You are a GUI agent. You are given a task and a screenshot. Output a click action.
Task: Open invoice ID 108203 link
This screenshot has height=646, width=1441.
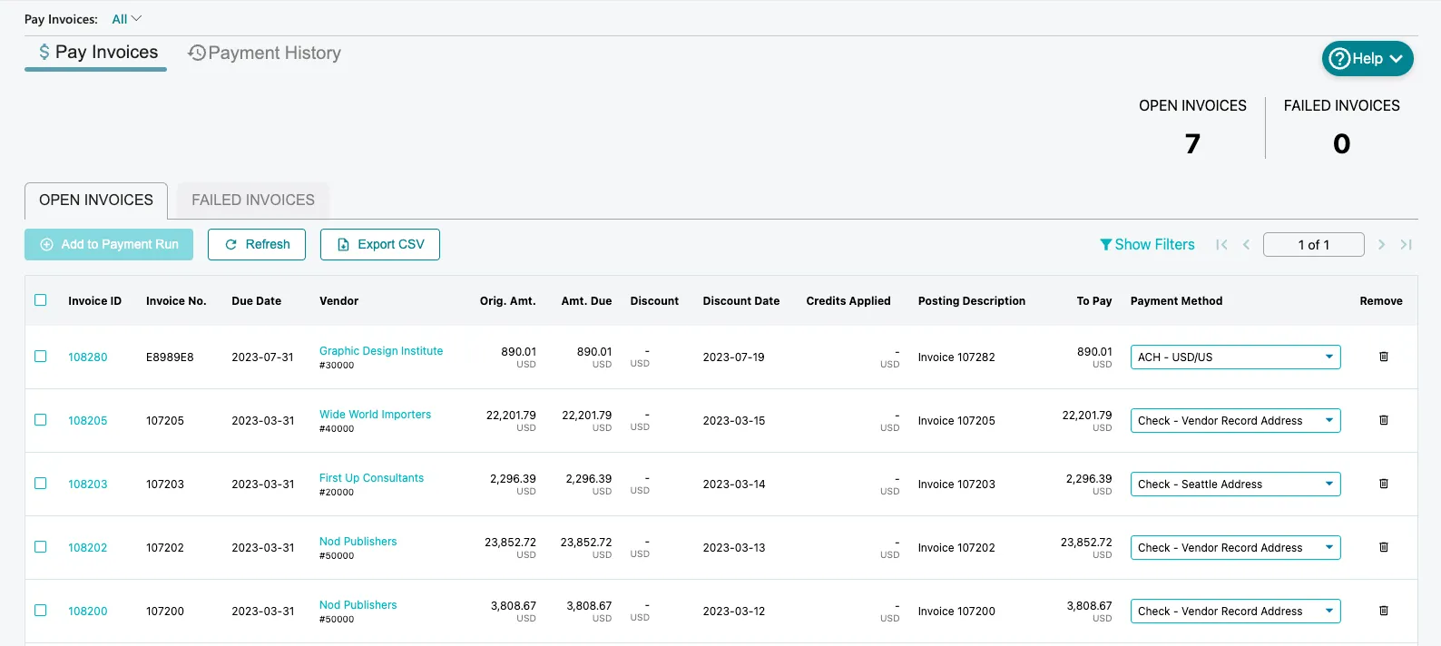pos(88,484)
